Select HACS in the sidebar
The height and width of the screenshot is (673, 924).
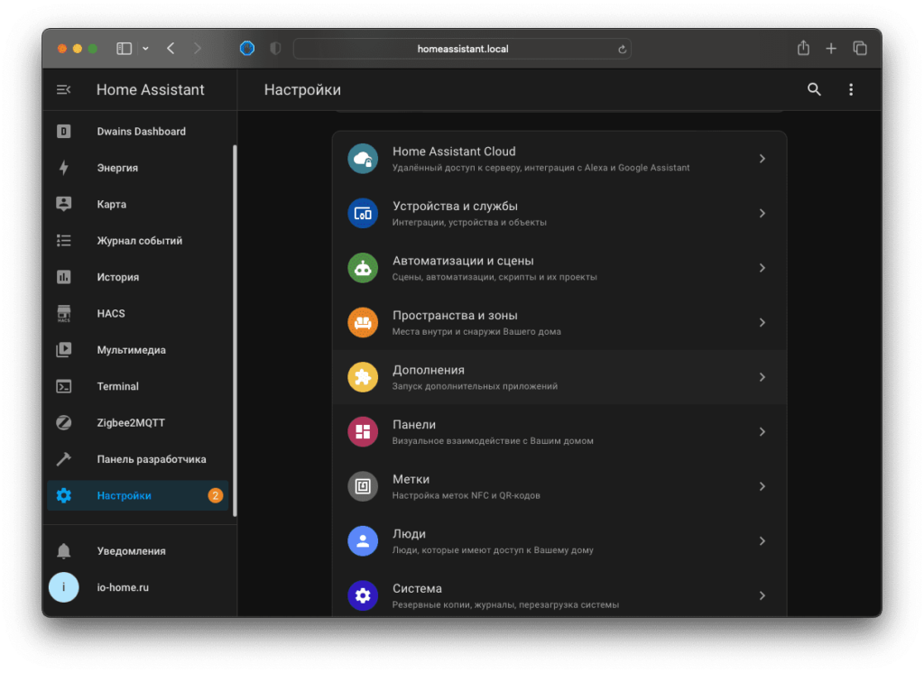click(138, 314)
